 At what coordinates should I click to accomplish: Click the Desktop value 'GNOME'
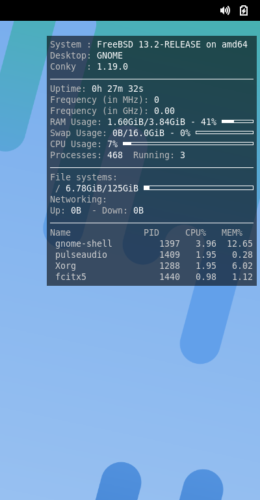[x=110, y=56]
